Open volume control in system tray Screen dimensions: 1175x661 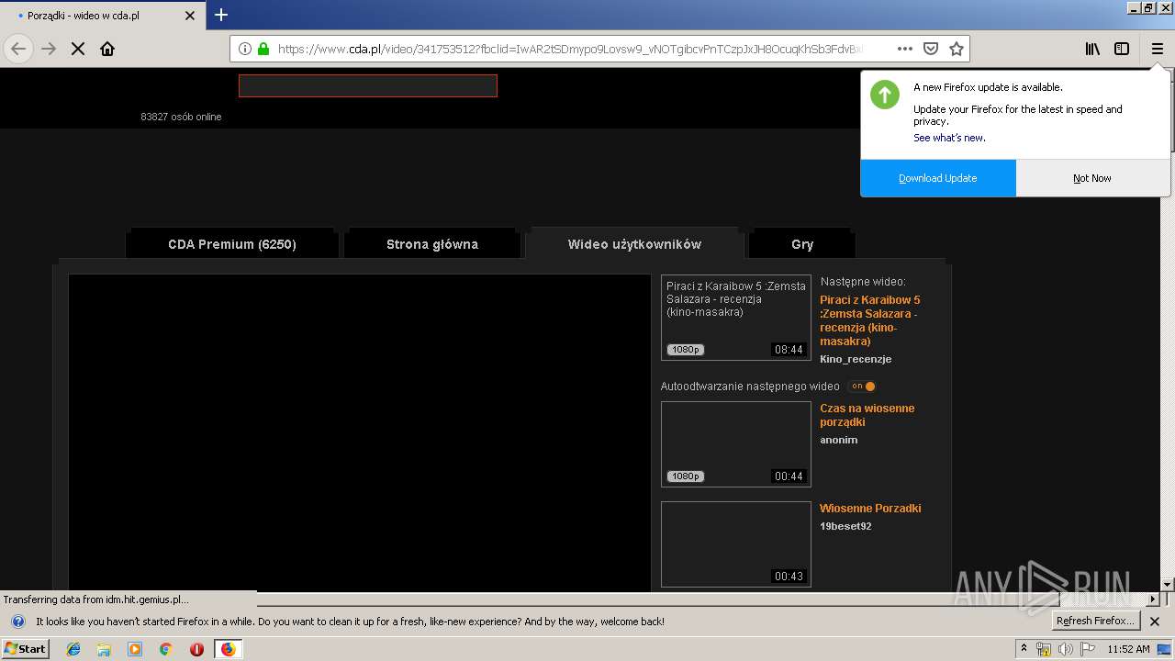tap(1065, 649)
